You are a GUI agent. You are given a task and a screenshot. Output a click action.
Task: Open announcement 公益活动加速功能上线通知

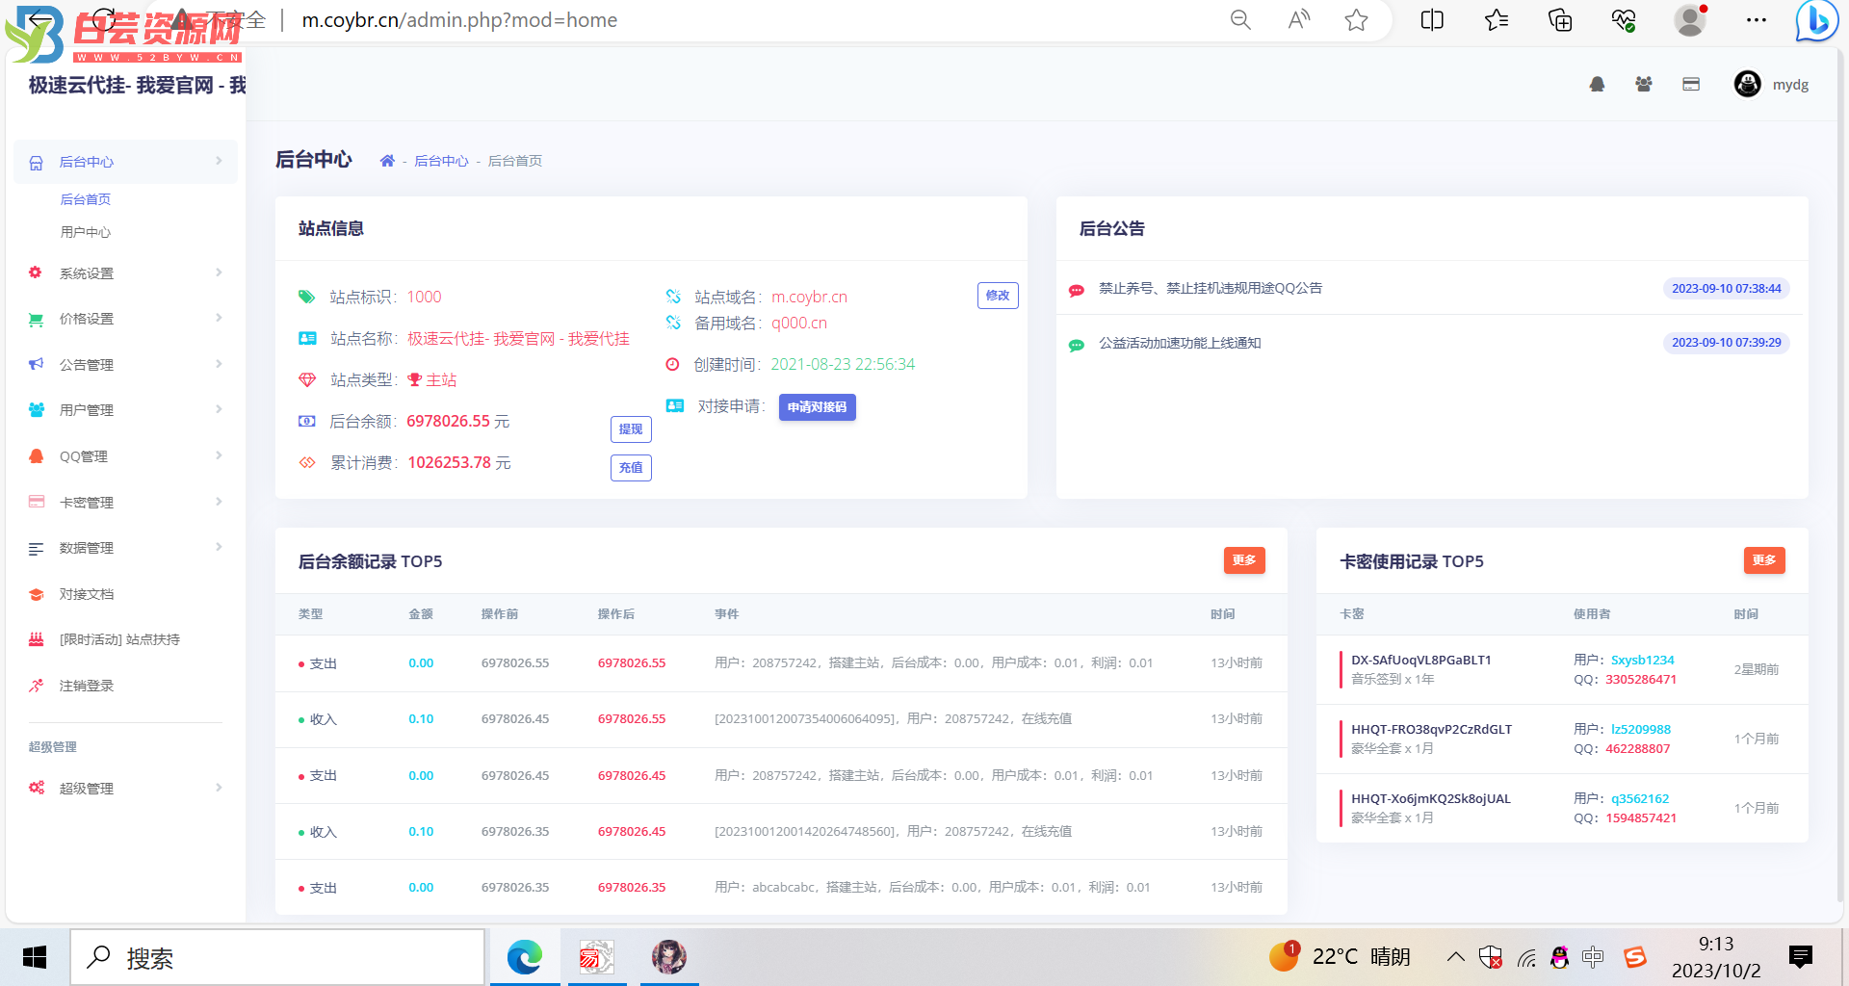coord(1180,343)
